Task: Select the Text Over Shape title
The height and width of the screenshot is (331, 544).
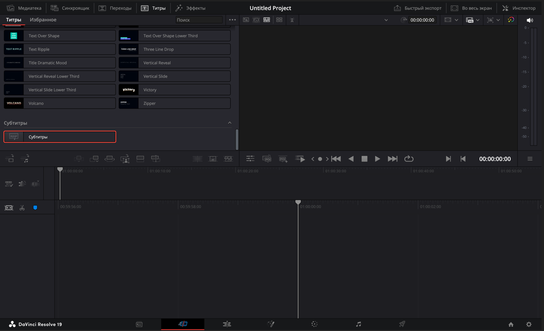Action: 60,36
